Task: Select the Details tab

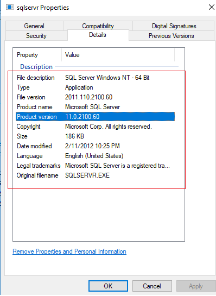Action: click(98, 35)
